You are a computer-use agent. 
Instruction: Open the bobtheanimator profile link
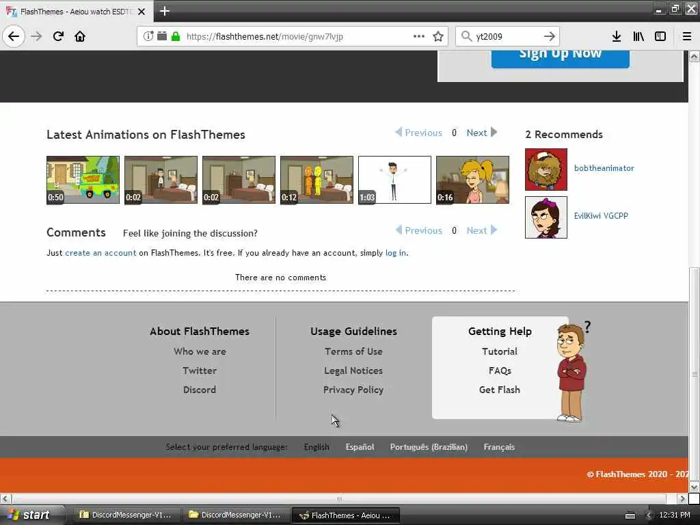point(604,168)
